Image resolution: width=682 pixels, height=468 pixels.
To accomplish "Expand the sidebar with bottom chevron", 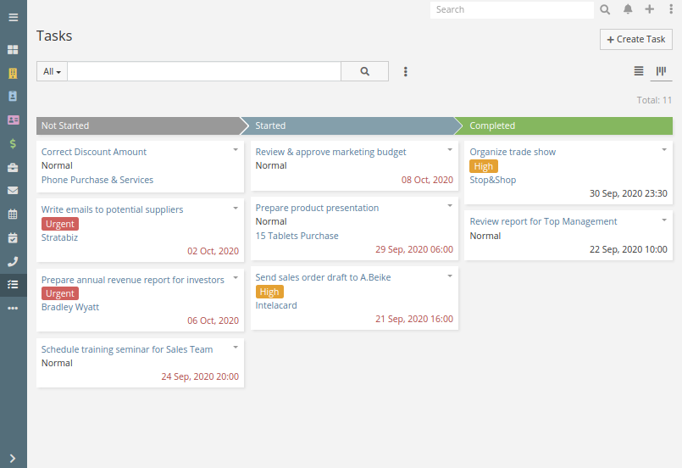I will [x=13, y=458].
